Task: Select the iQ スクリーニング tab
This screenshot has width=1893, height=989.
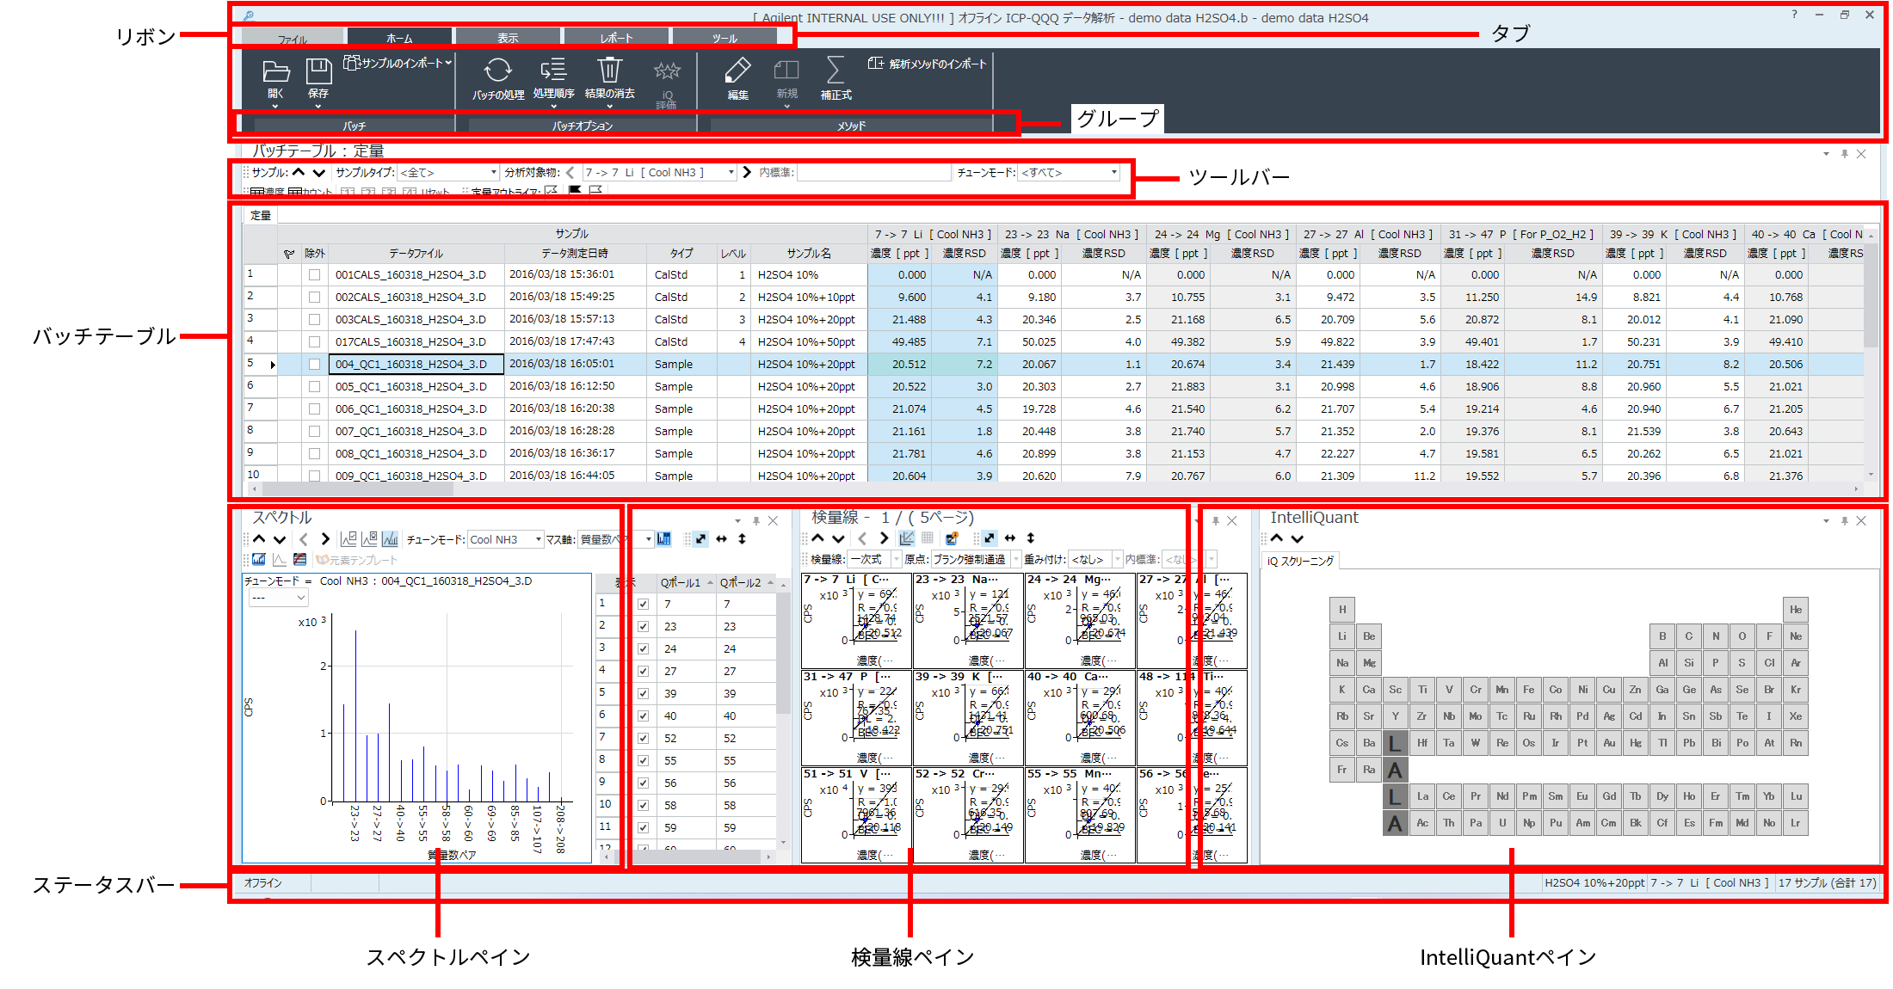Action: (1300, 561)
